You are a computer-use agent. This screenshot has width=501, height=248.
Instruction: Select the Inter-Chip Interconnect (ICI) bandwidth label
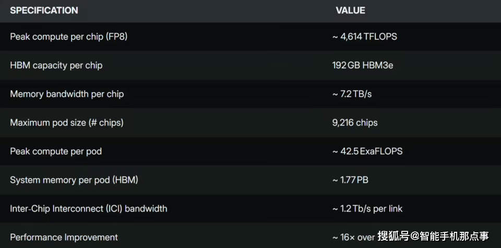(89, 209)
